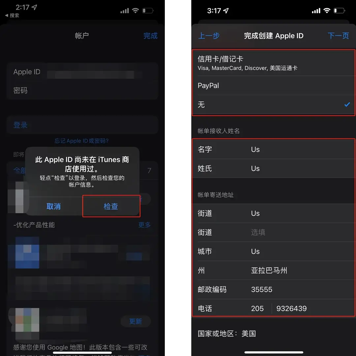Tap the blue checkmark beside 无
The height and width of the screenshot is (356, 356).
pyautogui.click(x=347, y=104)
